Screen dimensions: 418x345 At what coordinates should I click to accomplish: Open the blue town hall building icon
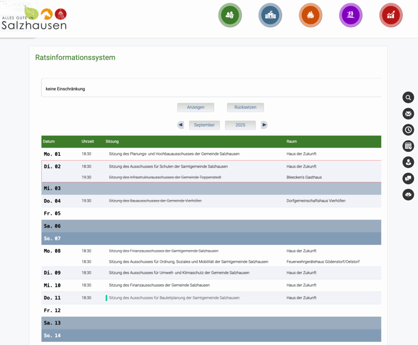270,15
